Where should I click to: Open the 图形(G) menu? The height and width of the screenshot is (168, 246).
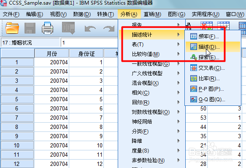point(176,14)
